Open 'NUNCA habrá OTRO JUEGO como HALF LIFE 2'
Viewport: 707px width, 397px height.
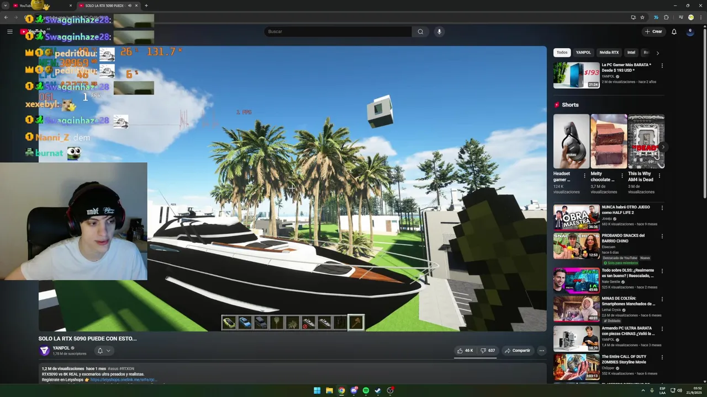626,210
